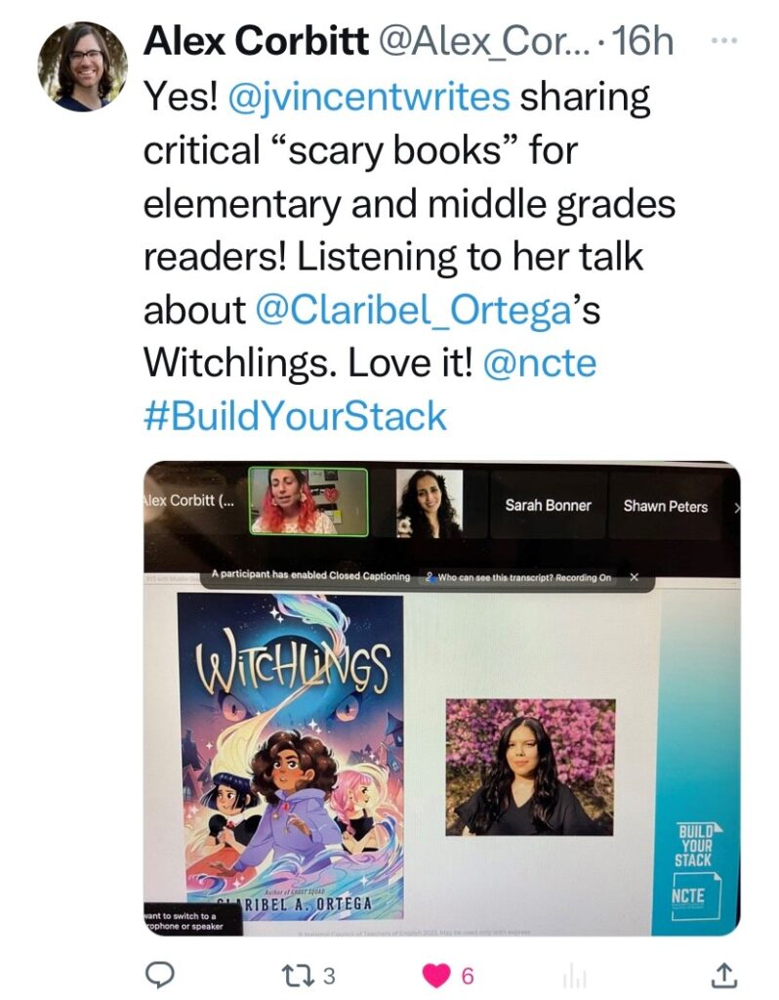Image resolution: width=779 pixels, height=1000 pixels.
Task: Select the Sarah Bonner participant tile
Action: pyautogui.click(x=548, y=506)
